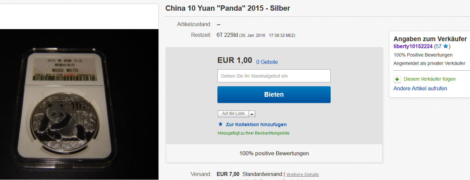This screenshot has height=180, width=470.
Task: Click the blue Bieten button
Action: pos(274,95)
